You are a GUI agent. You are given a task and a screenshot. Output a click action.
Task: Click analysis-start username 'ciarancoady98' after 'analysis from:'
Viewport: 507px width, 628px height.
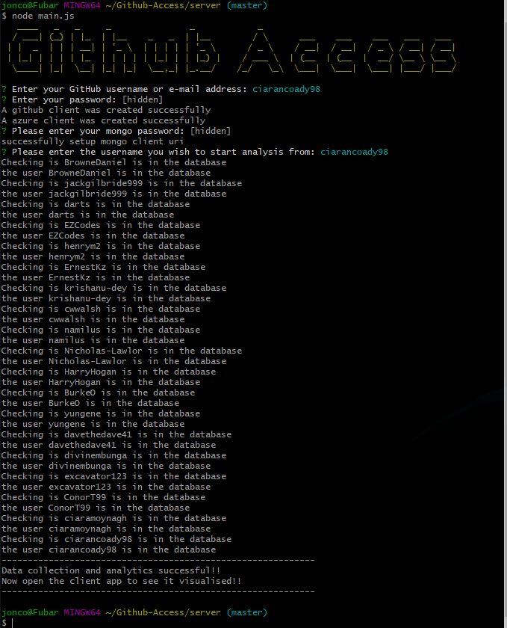click(x=354, y=152)
